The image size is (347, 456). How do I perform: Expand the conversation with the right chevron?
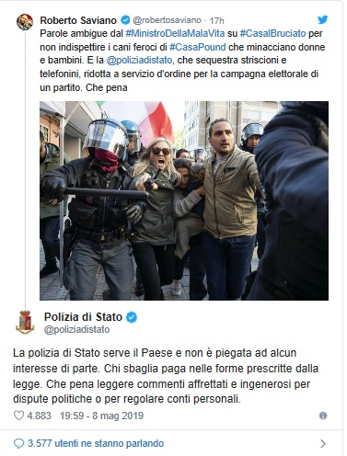point(323,443)
